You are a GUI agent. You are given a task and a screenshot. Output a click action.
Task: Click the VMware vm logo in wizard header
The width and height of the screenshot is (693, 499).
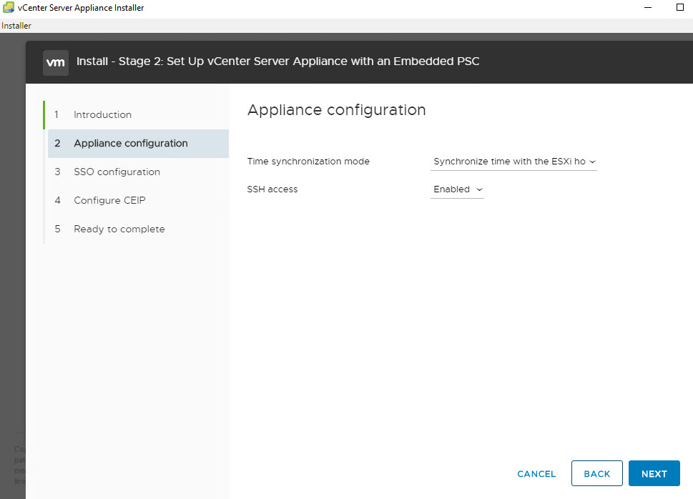56,62
